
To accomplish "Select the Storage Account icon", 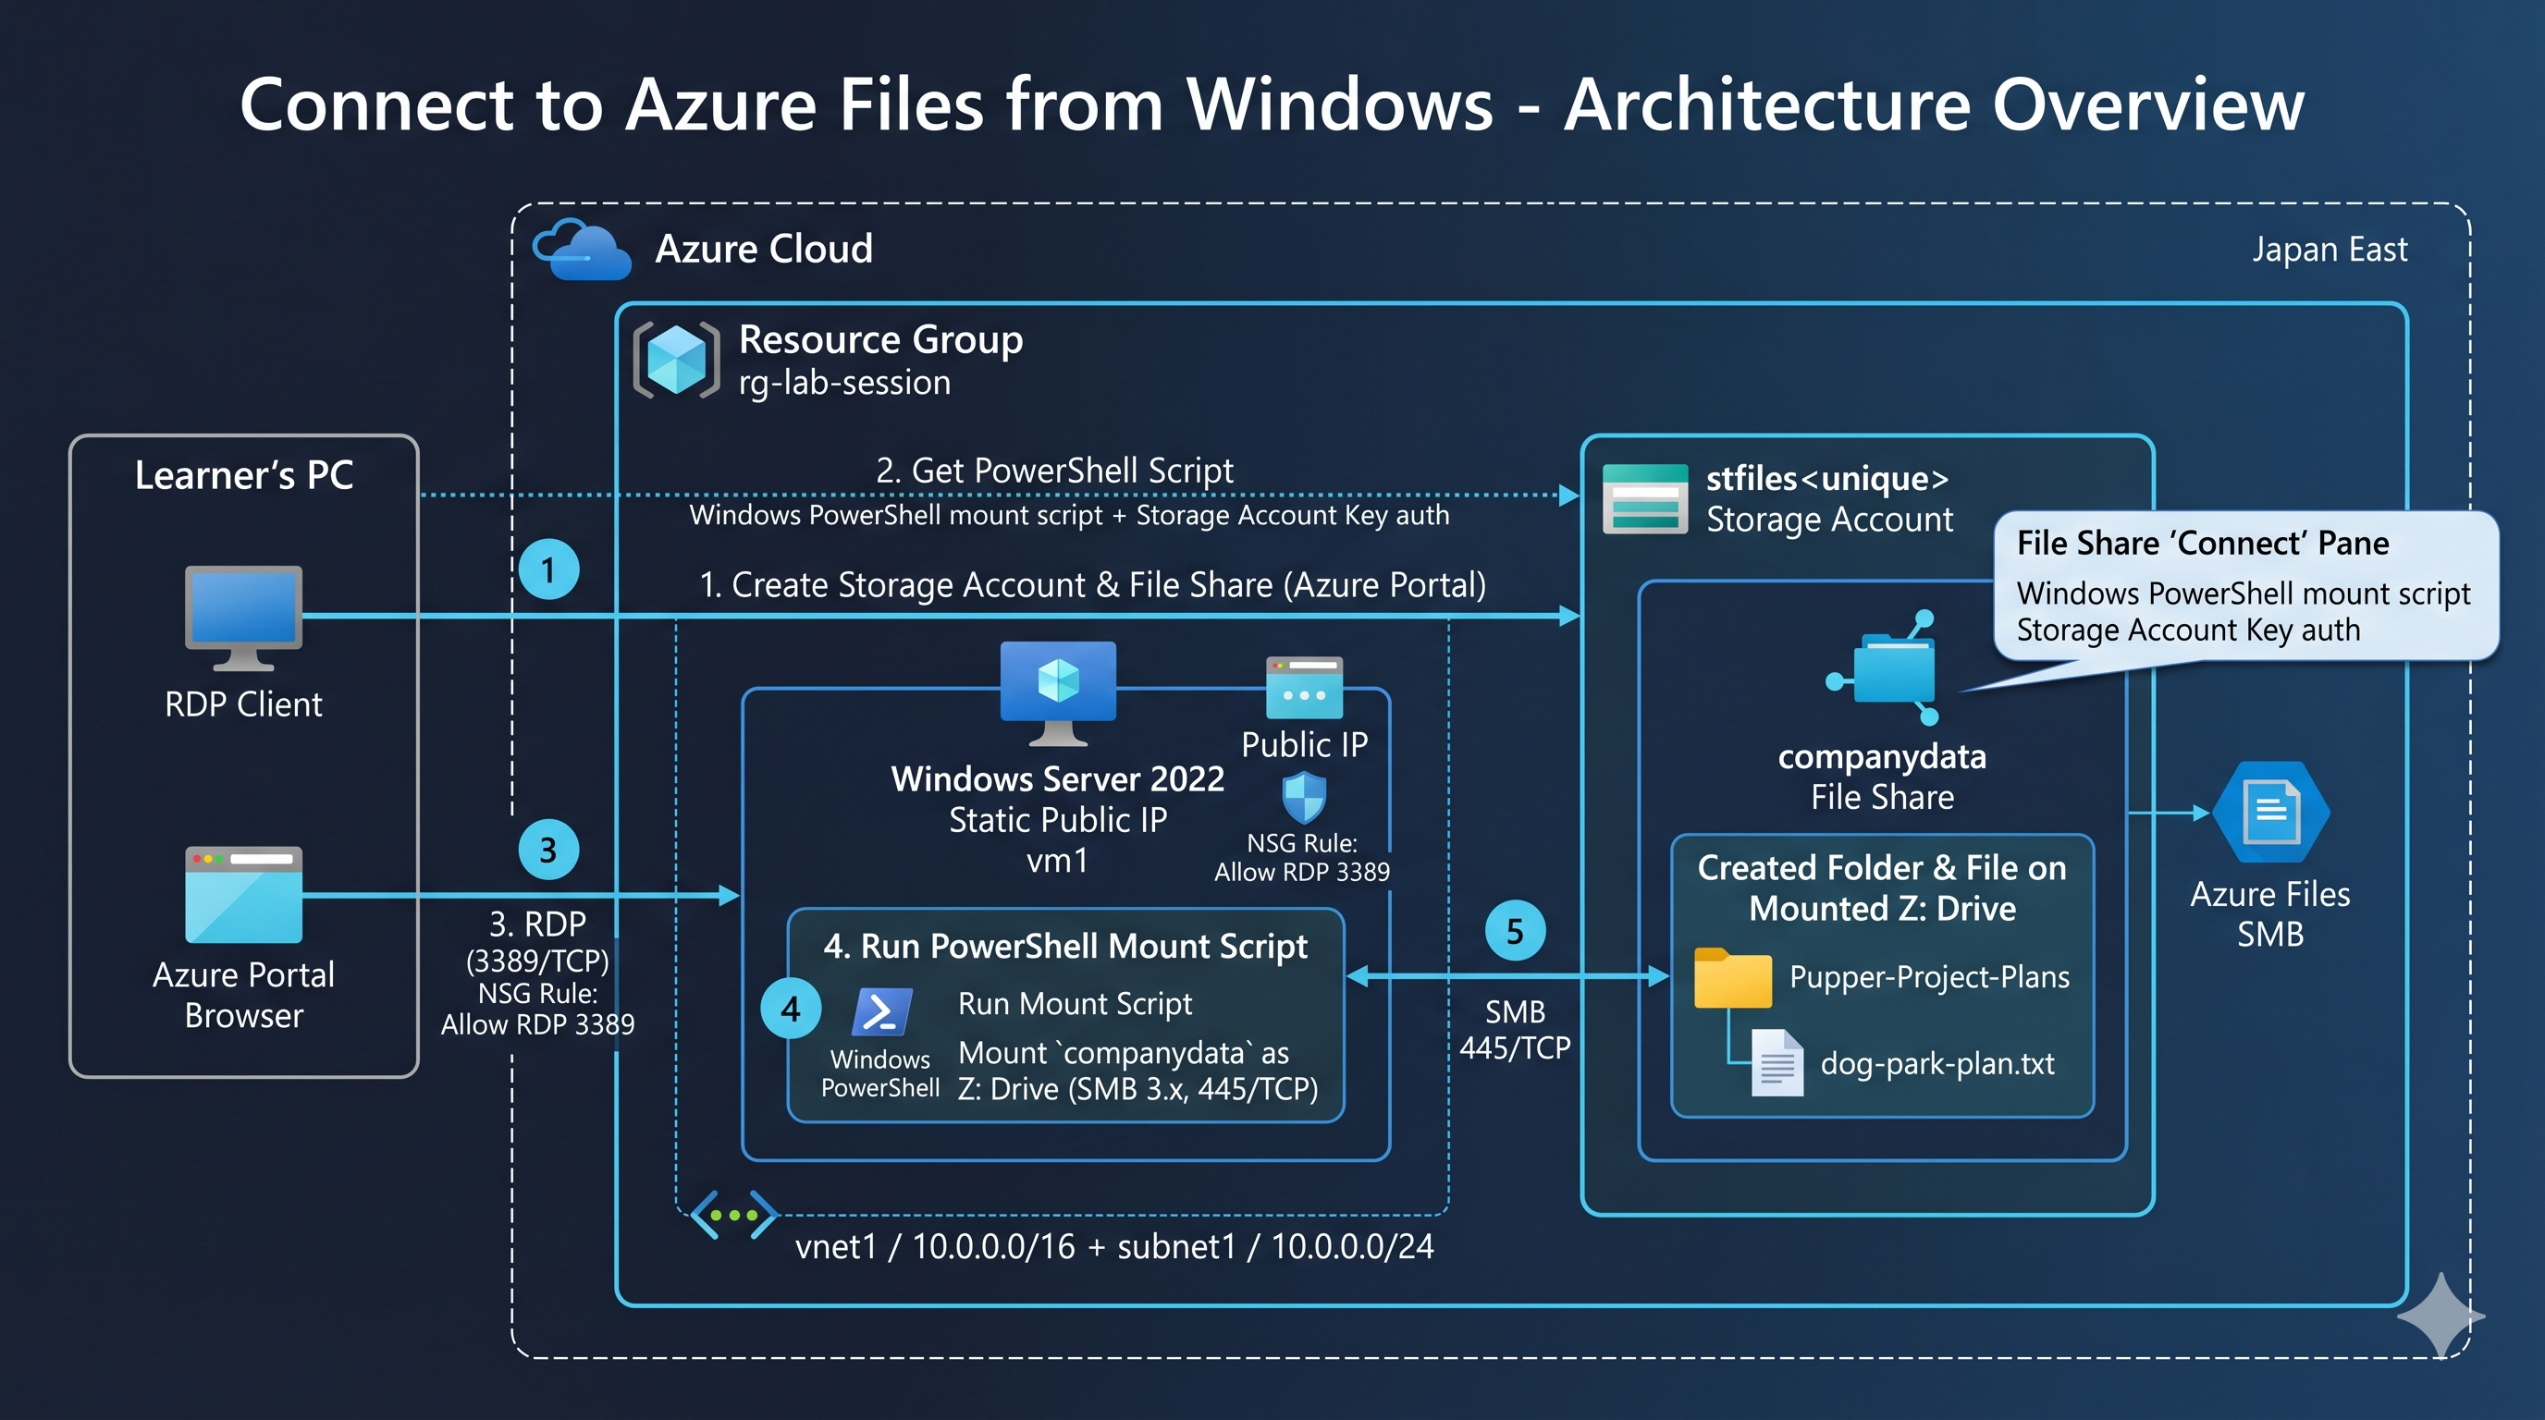I will tap(1645, 498).
